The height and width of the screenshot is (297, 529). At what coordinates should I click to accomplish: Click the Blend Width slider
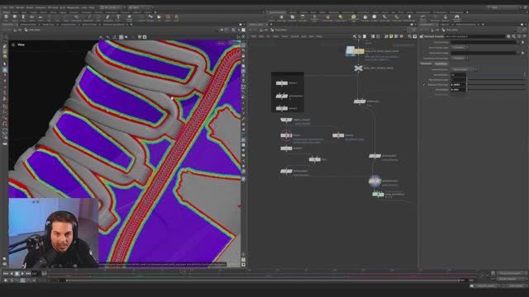(x=496, y=90)
